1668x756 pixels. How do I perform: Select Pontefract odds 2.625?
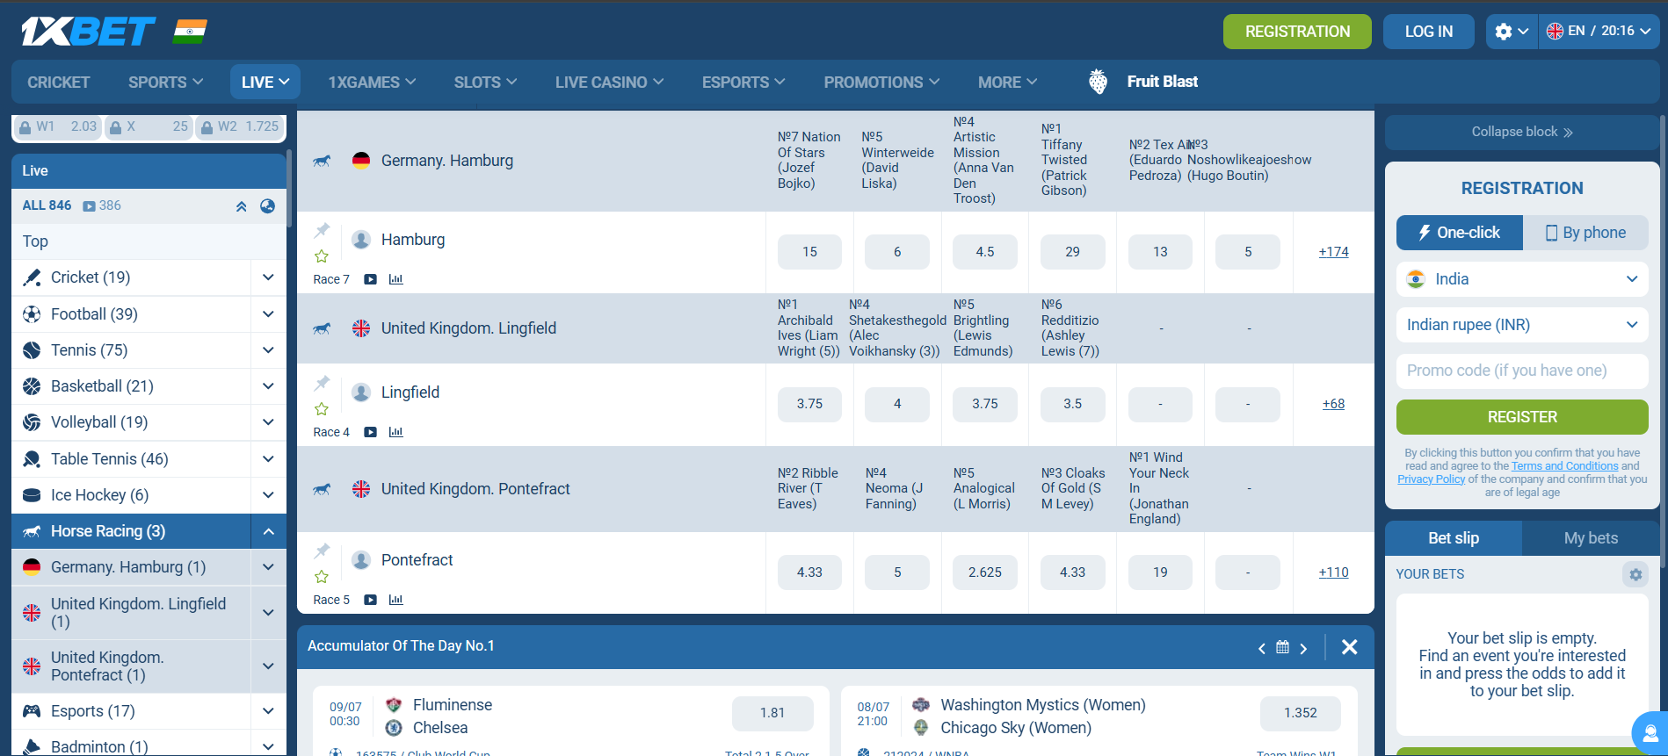pyautogui.click(x=985, y=572)
